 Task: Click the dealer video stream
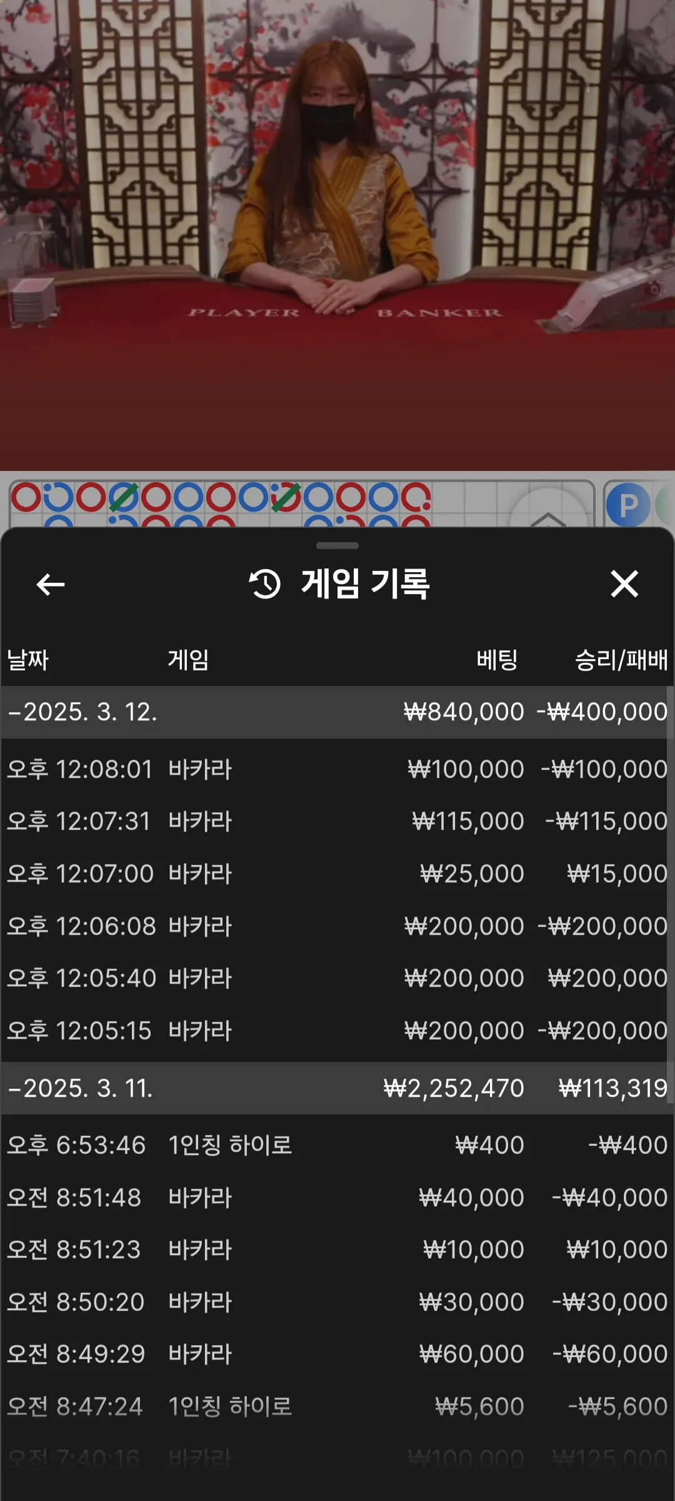(337, 235)
